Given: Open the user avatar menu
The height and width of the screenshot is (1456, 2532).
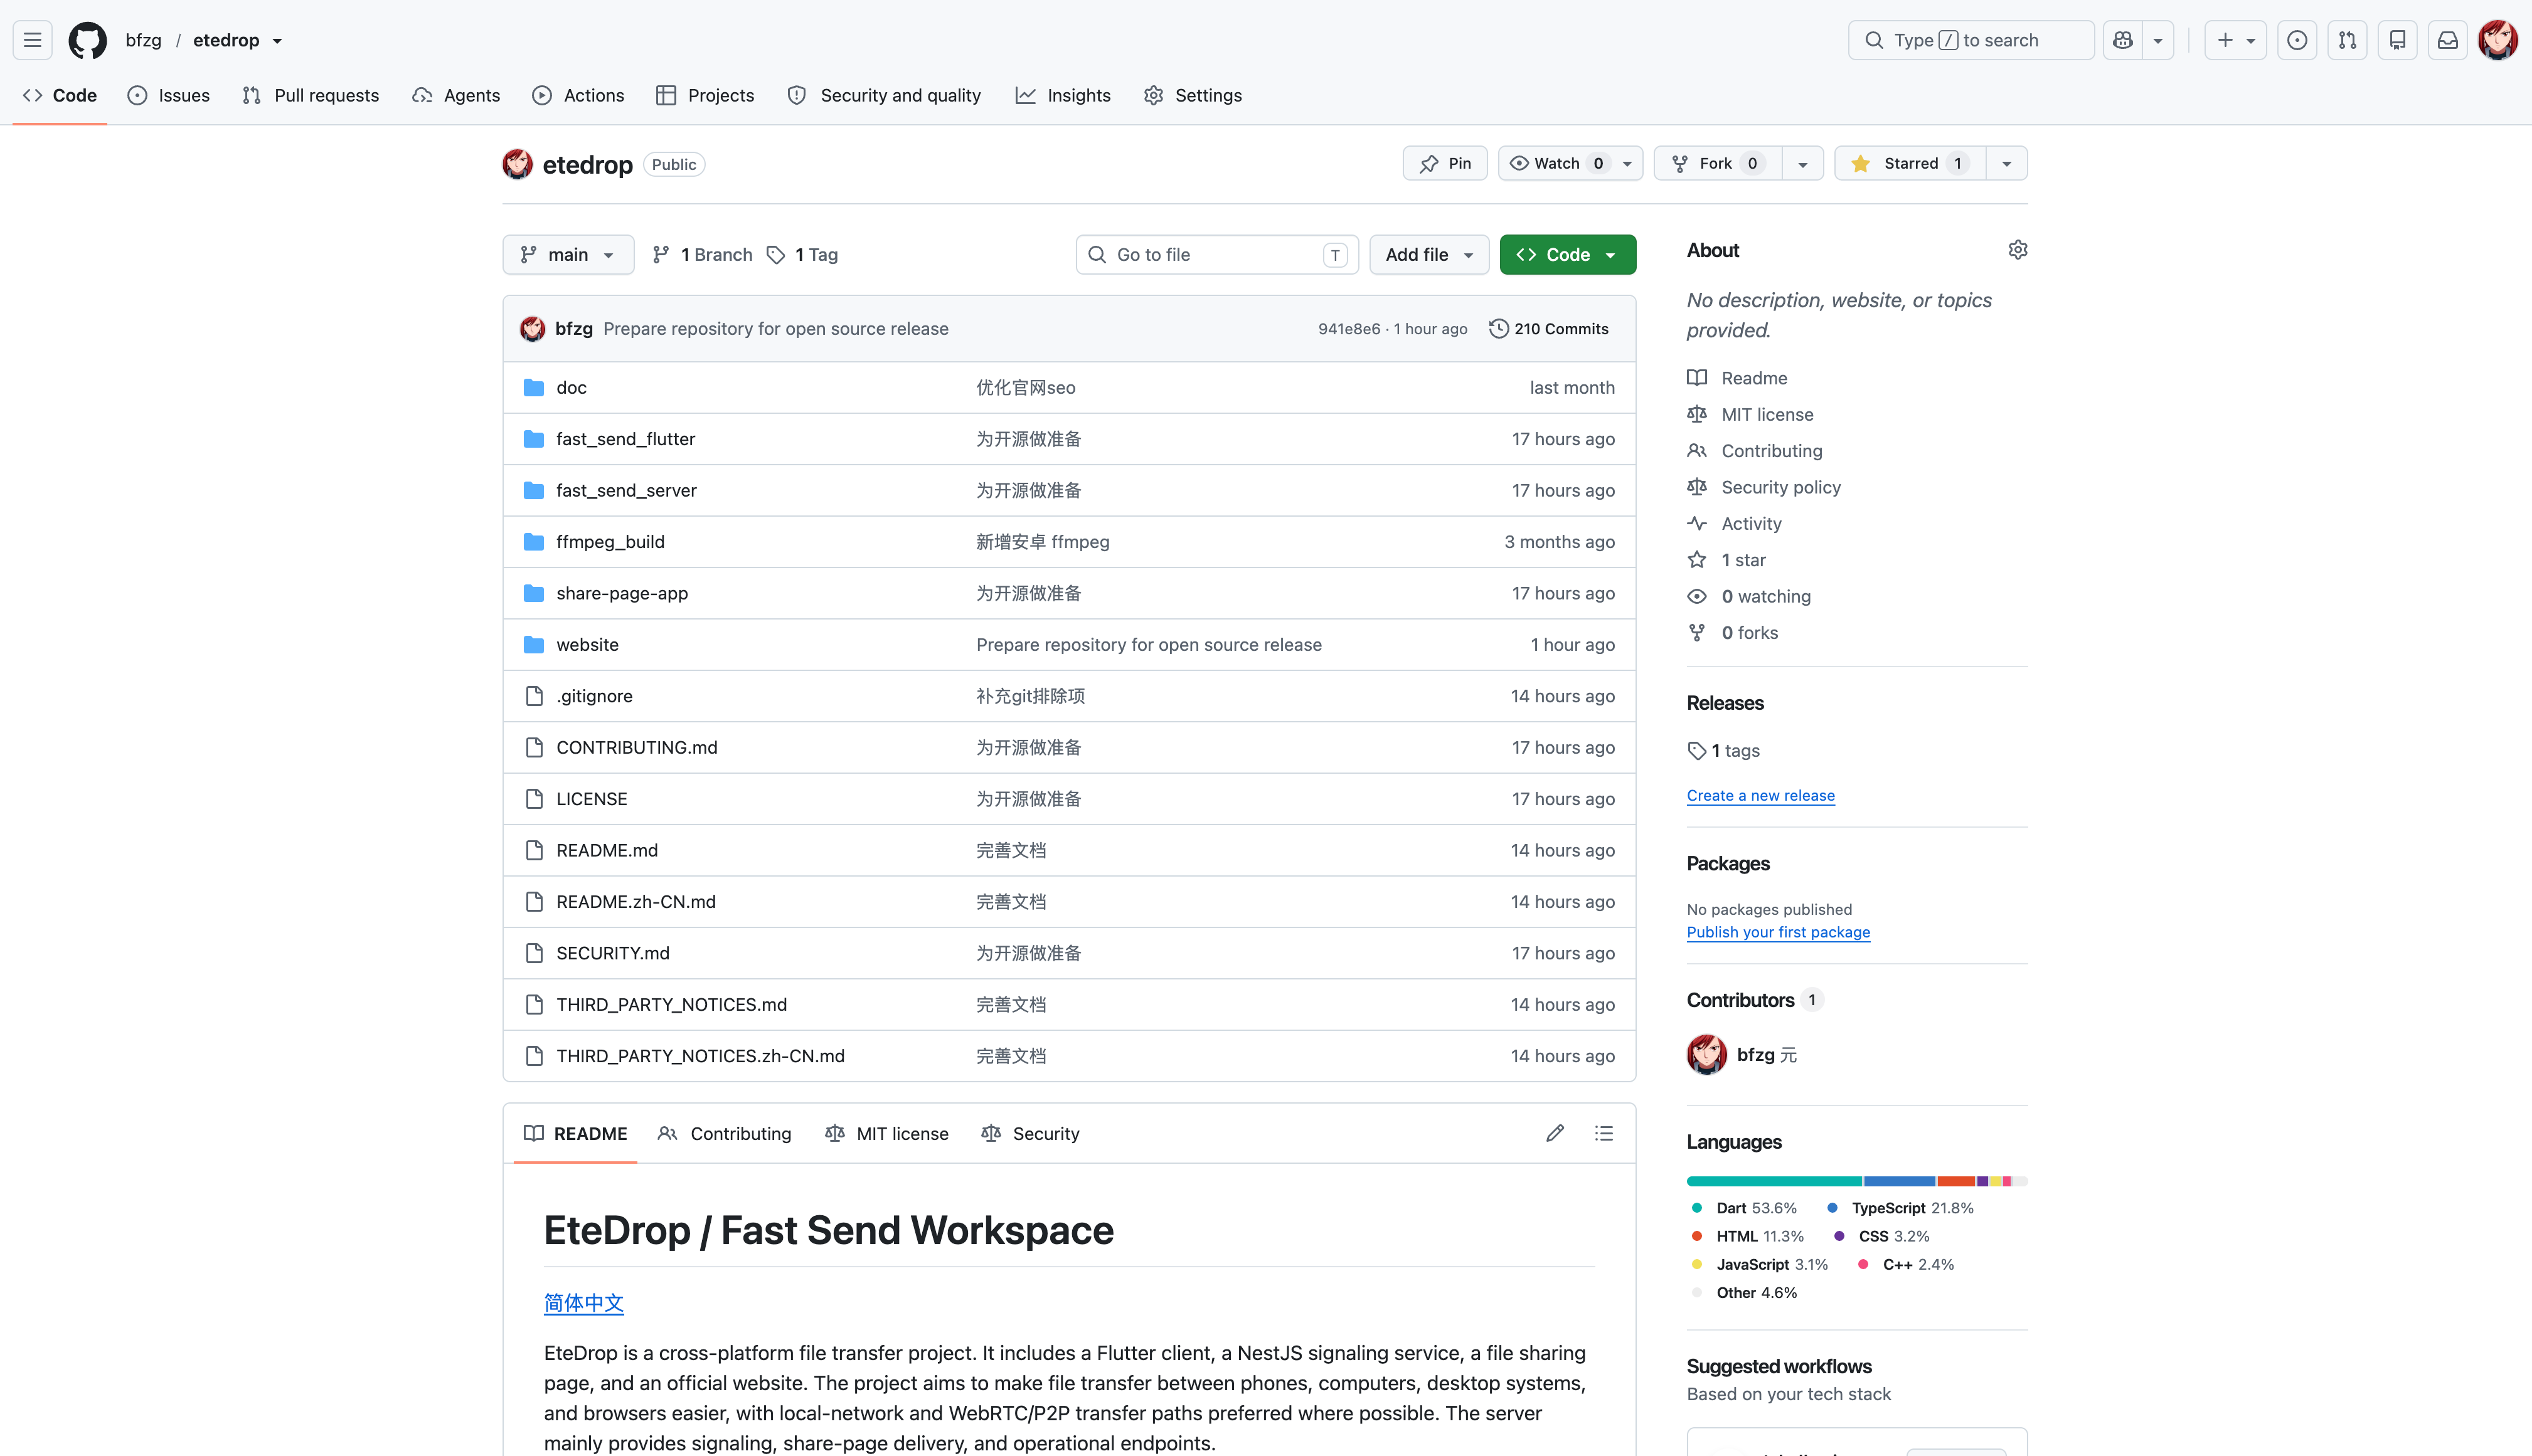Looking at the screenshot, I should pos(2498,40).
